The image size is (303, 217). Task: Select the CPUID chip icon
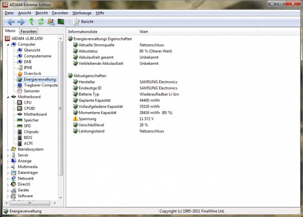point(20,108)
